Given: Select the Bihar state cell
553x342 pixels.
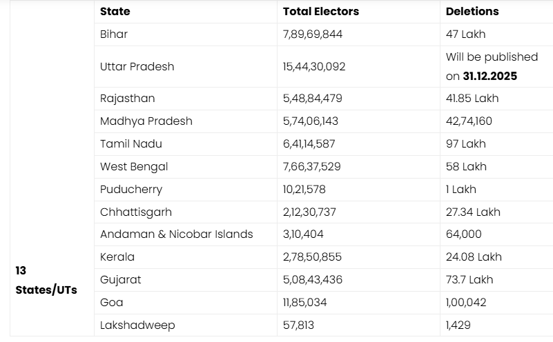Looking at the screenshot, I should tap(114, 34).
